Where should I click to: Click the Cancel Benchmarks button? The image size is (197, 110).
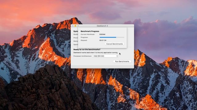(115, 44)
